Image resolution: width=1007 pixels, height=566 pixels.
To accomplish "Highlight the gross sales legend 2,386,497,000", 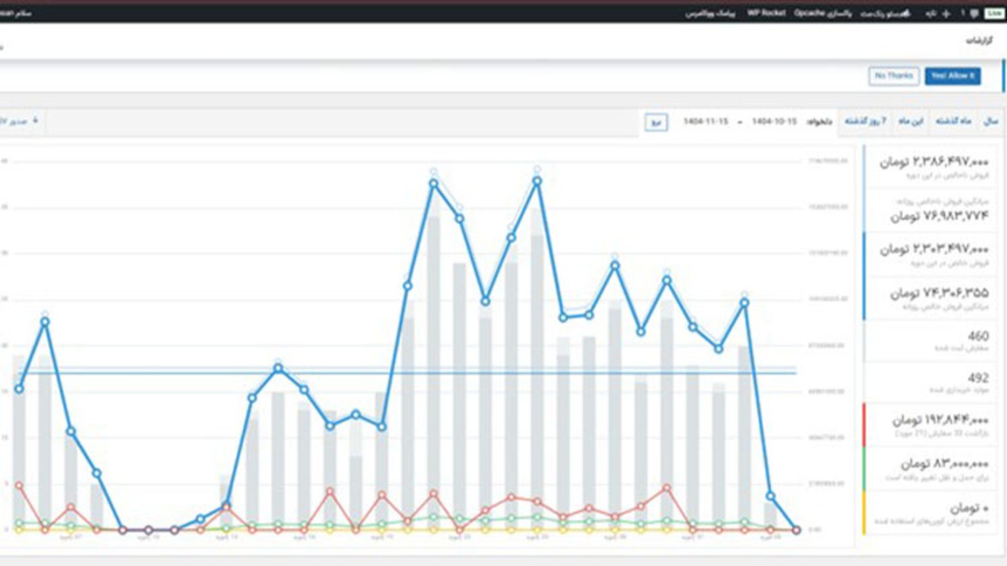I will tap(934, 167).
